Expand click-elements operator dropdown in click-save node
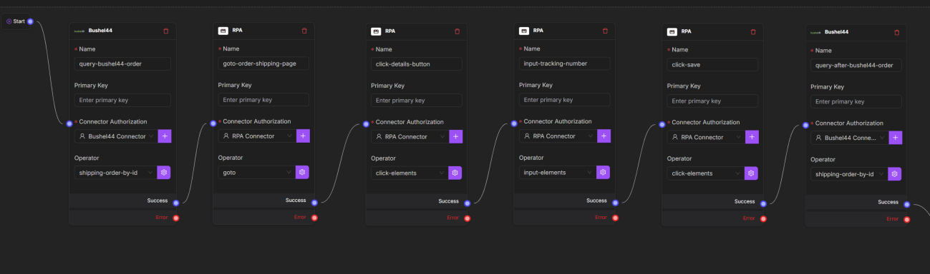This screenshot has width=930, height=274. click(x=706, y=173)
